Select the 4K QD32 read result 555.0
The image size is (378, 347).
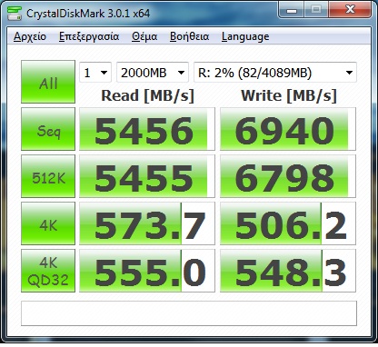147,271
